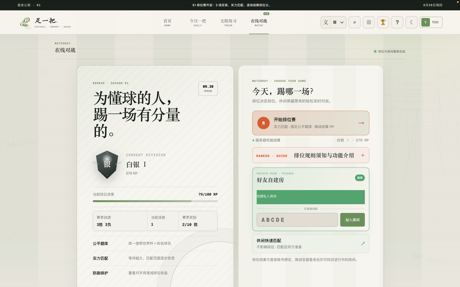Click the diagonal arrow on 休闲快速匹配

363,244
